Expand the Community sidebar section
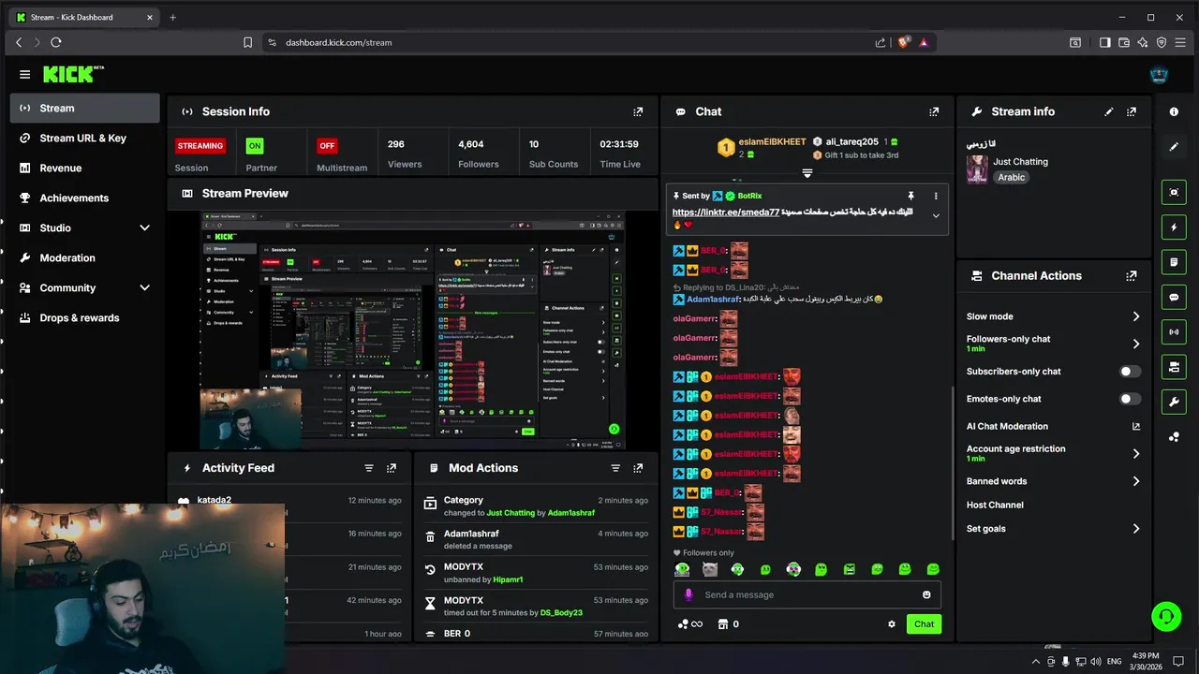Viewport: 1199px width, 674px height. coord(144,287)
